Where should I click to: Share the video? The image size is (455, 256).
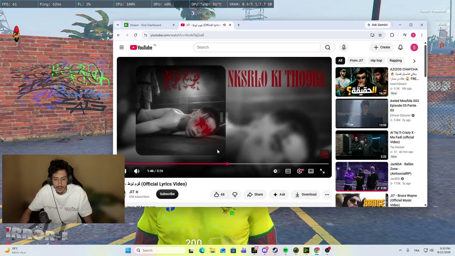tap(255, 194)
